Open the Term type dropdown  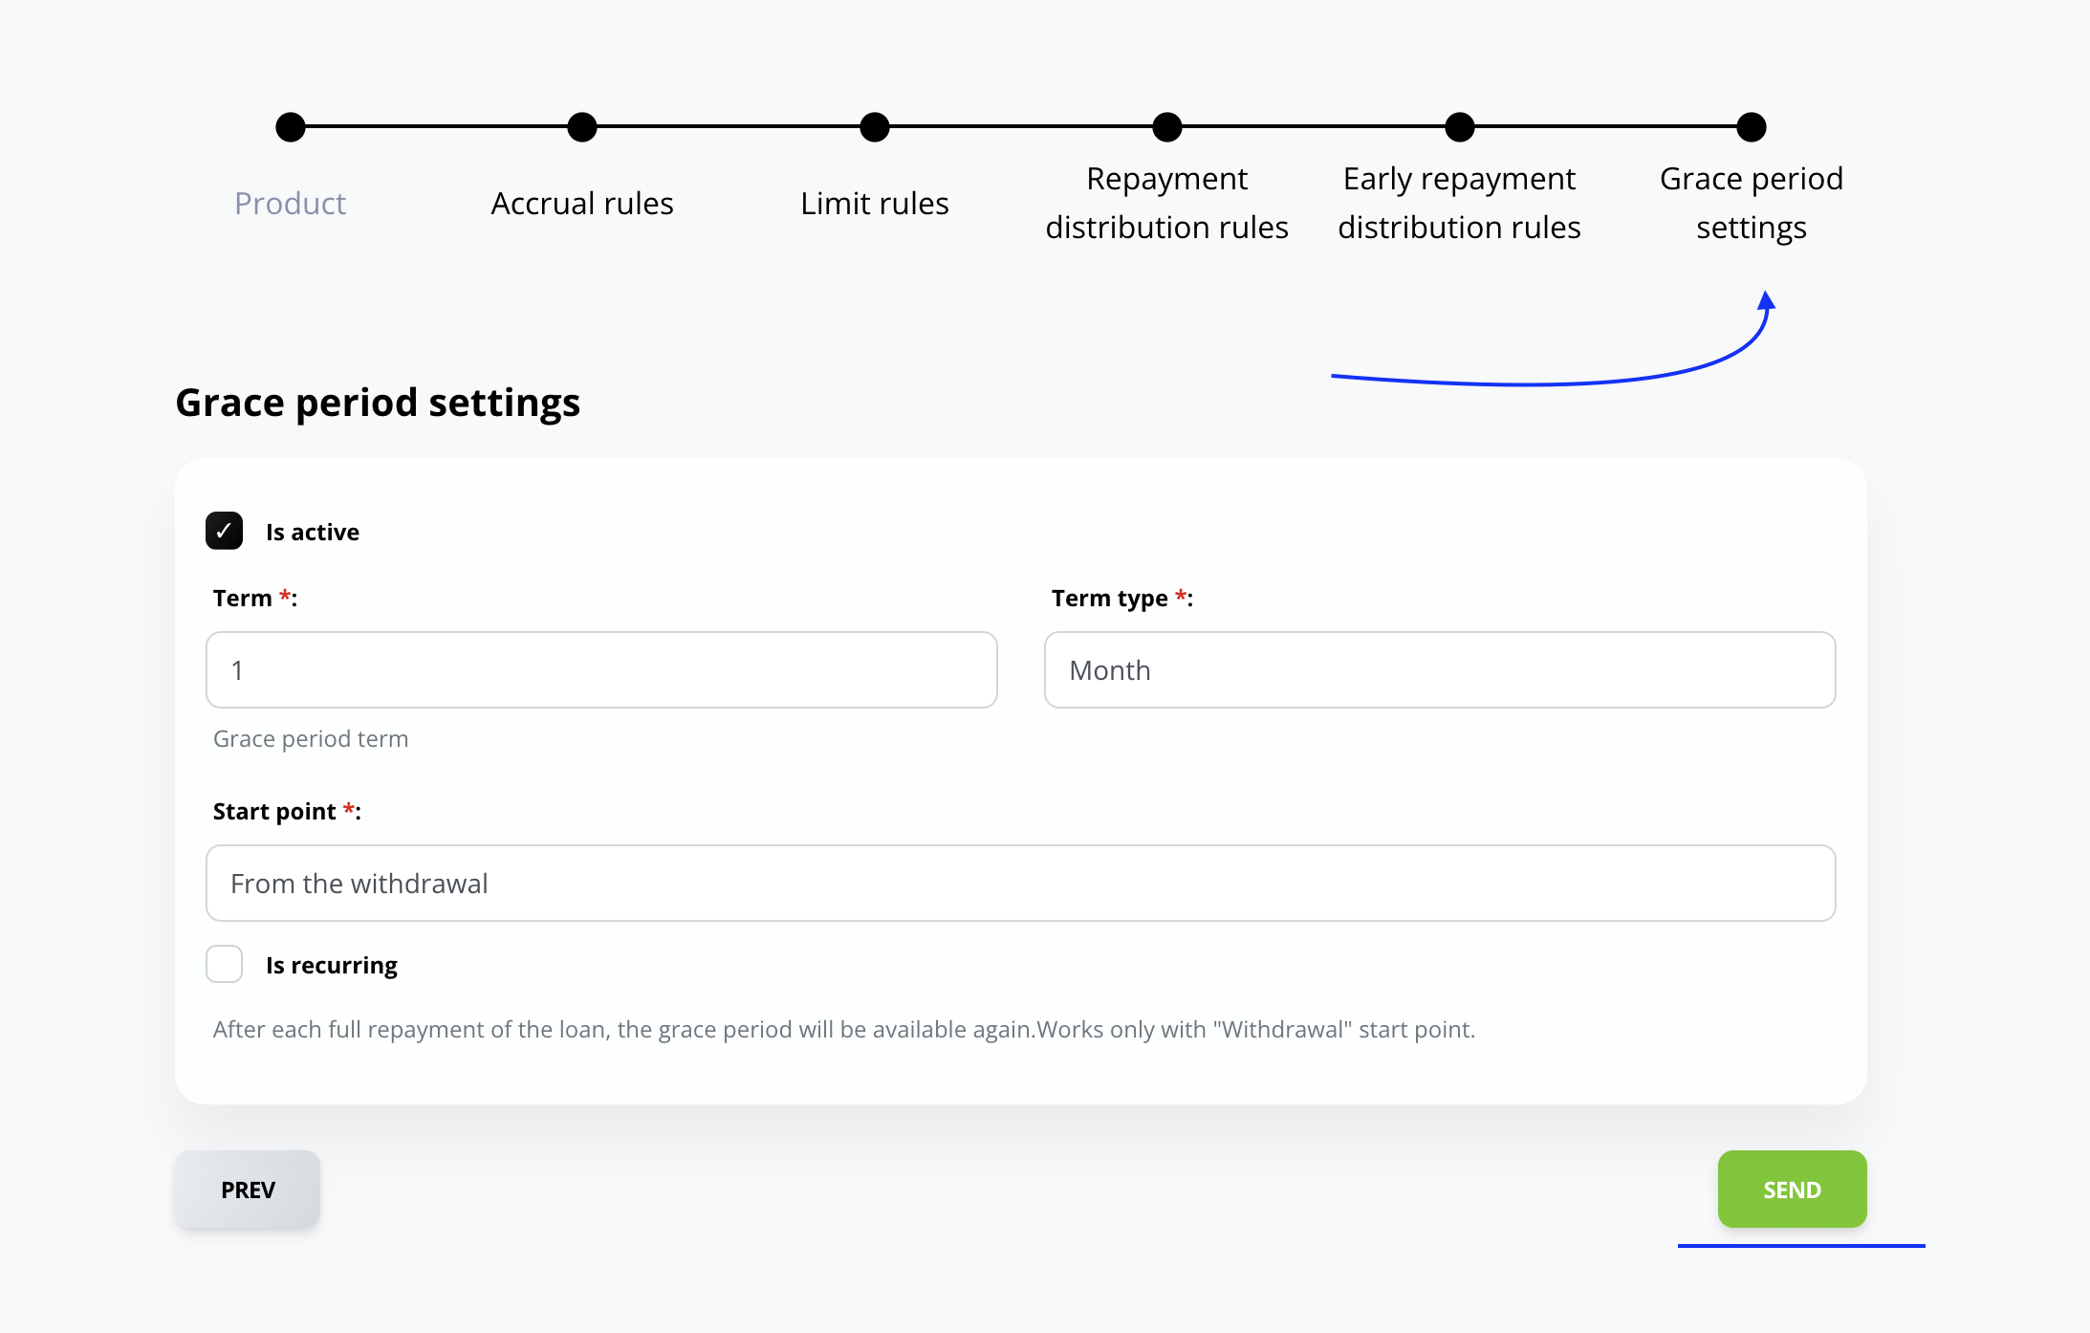click(1439, 670)
